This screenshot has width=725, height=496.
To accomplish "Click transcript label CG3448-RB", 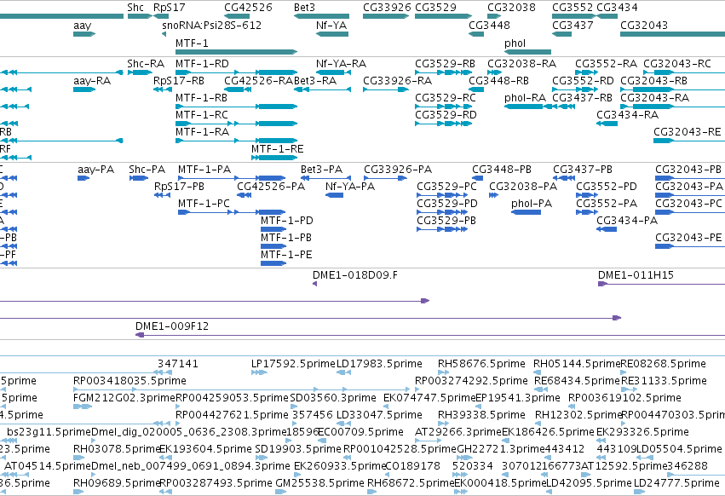I will click(499, 81).
